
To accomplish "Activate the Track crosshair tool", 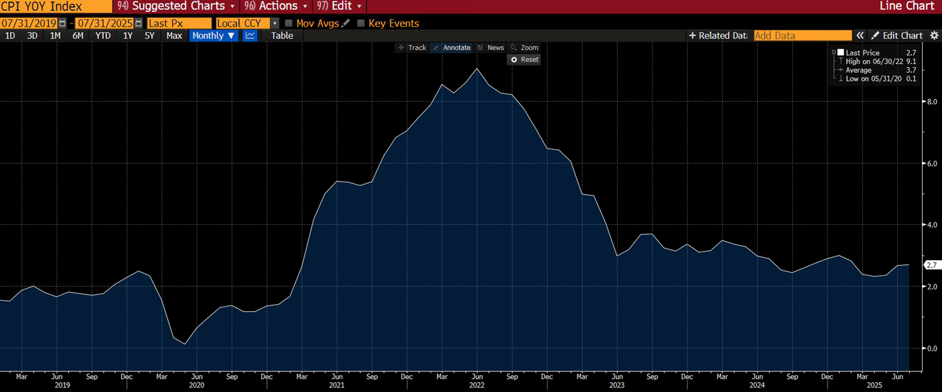I will 412,48.
